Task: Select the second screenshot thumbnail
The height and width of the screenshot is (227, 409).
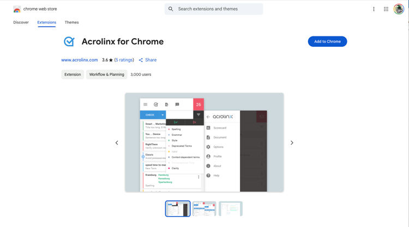Action: (204, 208)
